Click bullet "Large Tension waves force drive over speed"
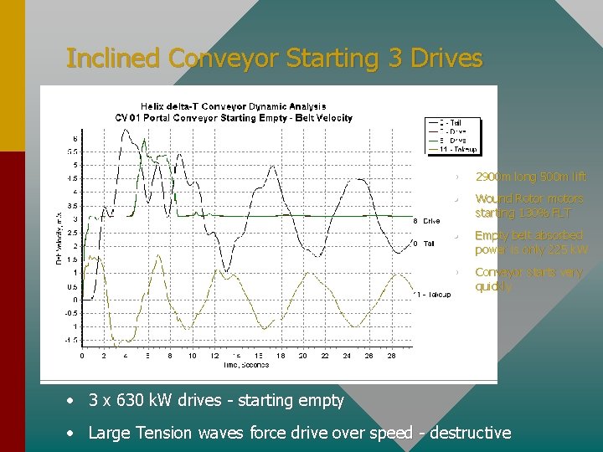Image resolution: width=603 pixels, height=452 pixels. click(x=250, y=433)
